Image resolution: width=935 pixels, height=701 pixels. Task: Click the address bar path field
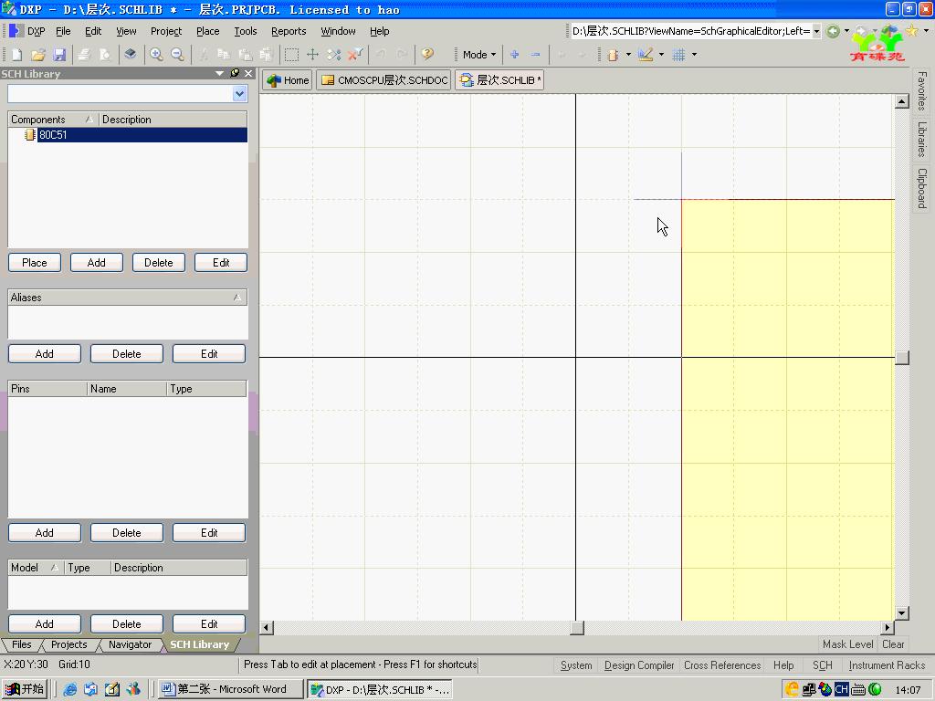690,31
